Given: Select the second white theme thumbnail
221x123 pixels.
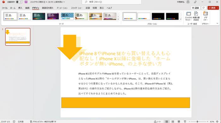Looking at the screenshot, I should 25,16.
